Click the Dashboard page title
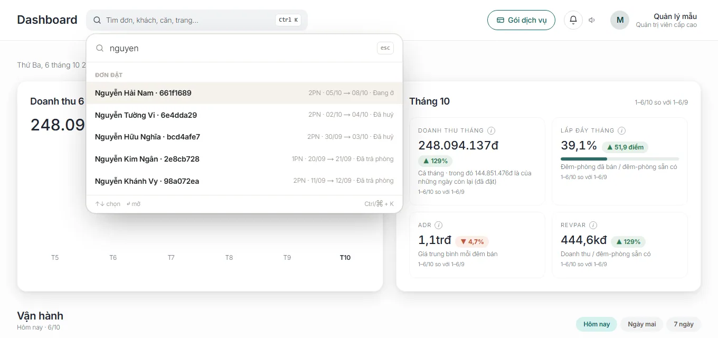The width and height of the screenshot is (718, 338). tap(47, 20)
